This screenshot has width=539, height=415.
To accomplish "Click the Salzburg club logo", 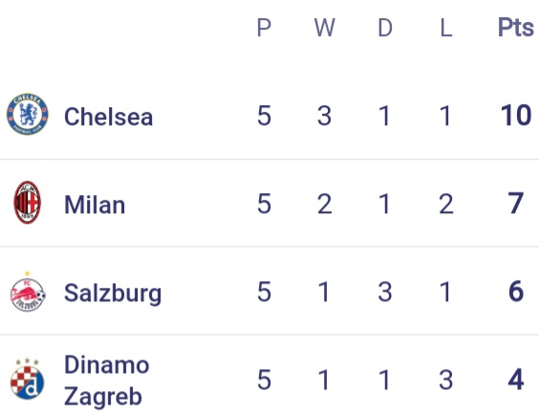I will tap(28, 292).
